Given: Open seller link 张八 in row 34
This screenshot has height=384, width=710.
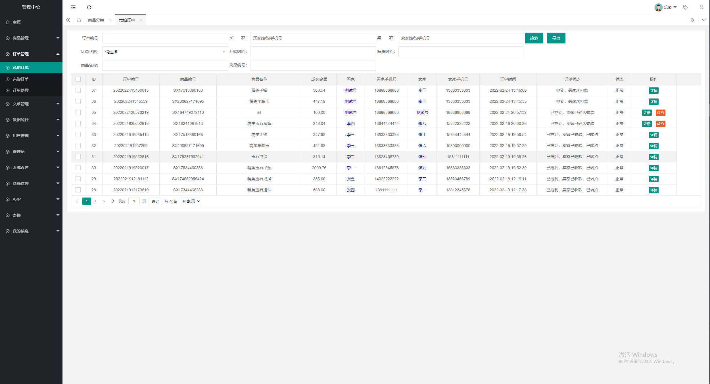Looking at the screenshot, I should tap(422, 123).
